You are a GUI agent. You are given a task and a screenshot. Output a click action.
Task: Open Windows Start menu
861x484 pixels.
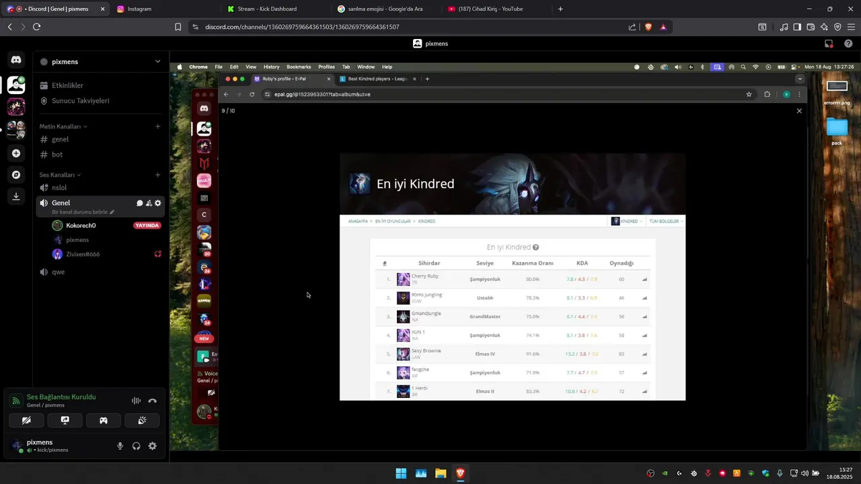point(401,473)
